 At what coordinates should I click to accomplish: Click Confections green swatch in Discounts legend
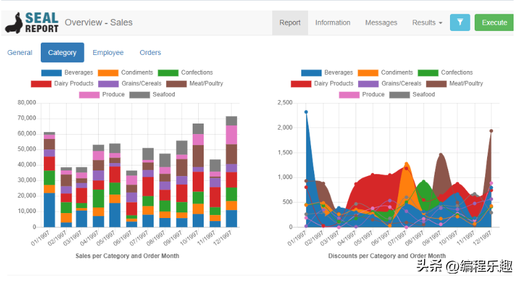[428, 73]
